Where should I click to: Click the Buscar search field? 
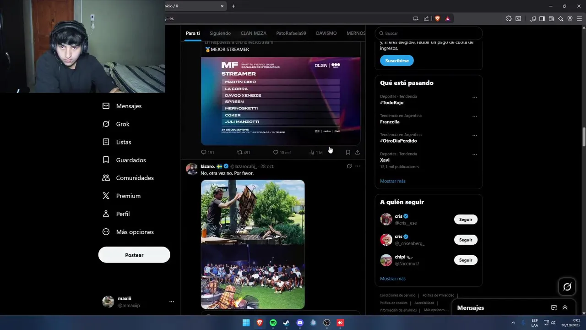point(429,33)
